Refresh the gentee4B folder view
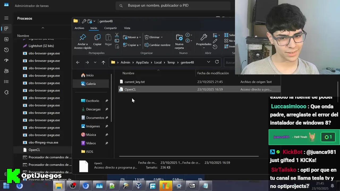The height and width of the screenshot is (191, 340). (217, 62)
